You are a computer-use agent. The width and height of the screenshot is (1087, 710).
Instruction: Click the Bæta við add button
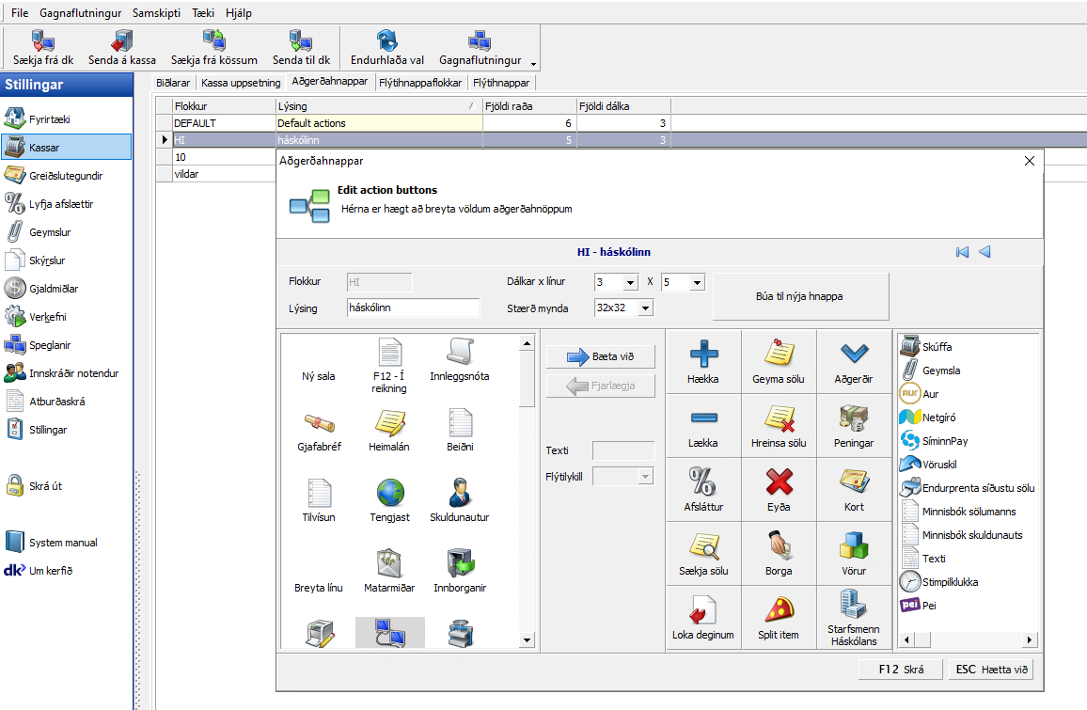click(600, 356)
